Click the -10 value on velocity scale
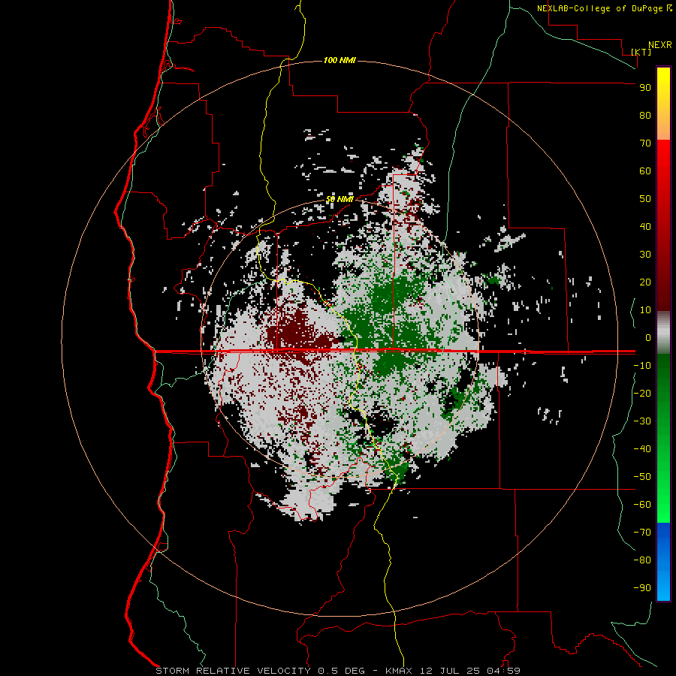Image resolution: width=676 pixels, height=676 pixels. pyautogui.click(x=642, y=366)
